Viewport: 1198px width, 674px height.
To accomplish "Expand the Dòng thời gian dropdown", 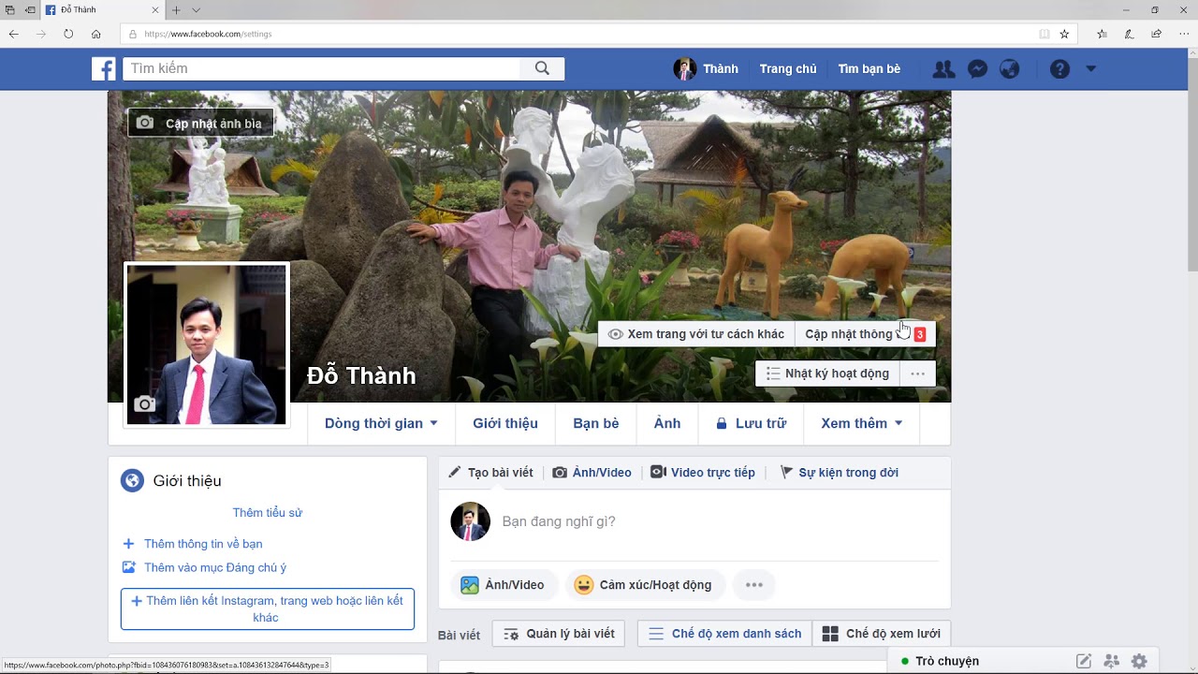I will pos(381,423).
